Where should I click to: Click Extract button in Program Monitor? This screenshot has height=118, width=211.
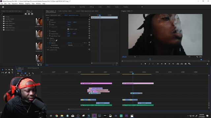(182, 64)
